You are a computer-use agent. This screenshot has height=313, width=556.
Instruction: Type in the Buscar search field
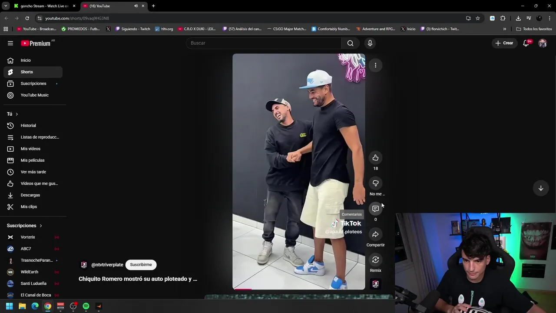(x=264, y=43)
